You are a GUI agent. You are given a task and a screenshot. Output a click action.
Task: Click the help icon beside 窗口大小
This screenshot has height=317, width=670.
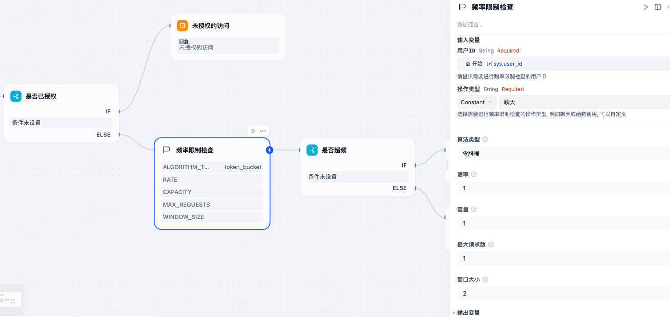click(x=485, y=280)
